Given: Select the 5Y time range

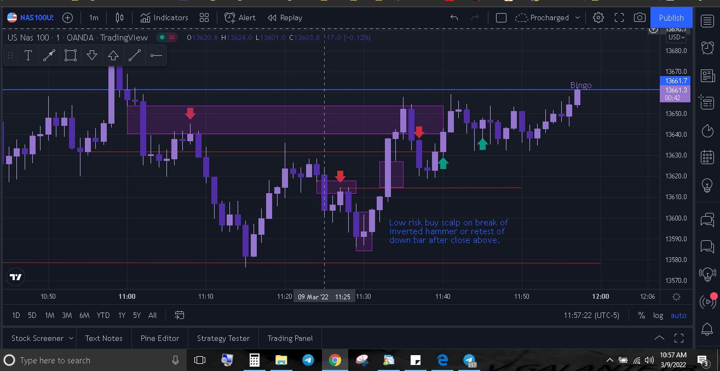Looking at the screenshot, I should point(137,315).
